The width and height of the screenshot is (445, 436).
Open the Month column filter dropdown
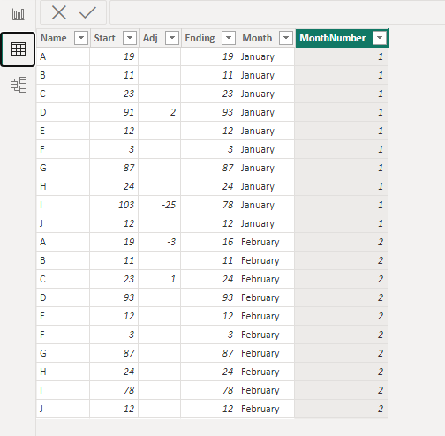pos(286,38)
